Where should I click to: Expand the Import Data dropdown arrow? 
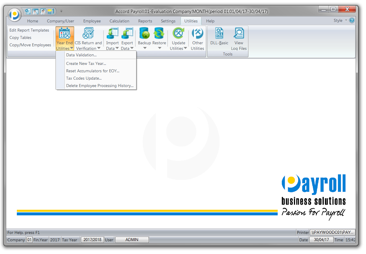pyautogui.click(x=117, y=49)
